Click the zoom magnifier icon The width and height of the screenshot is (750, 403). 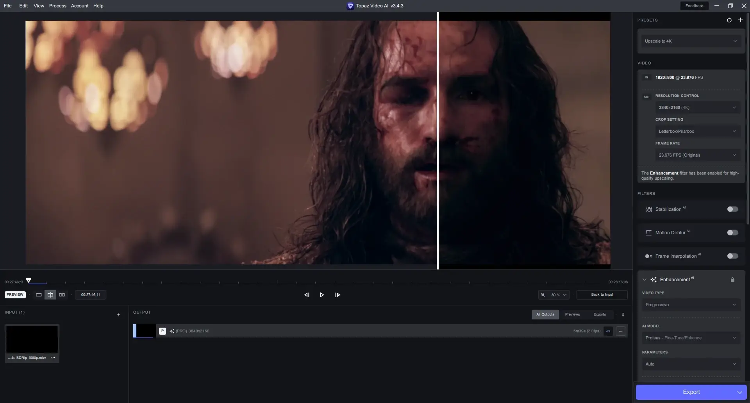[x=543, y=295]
